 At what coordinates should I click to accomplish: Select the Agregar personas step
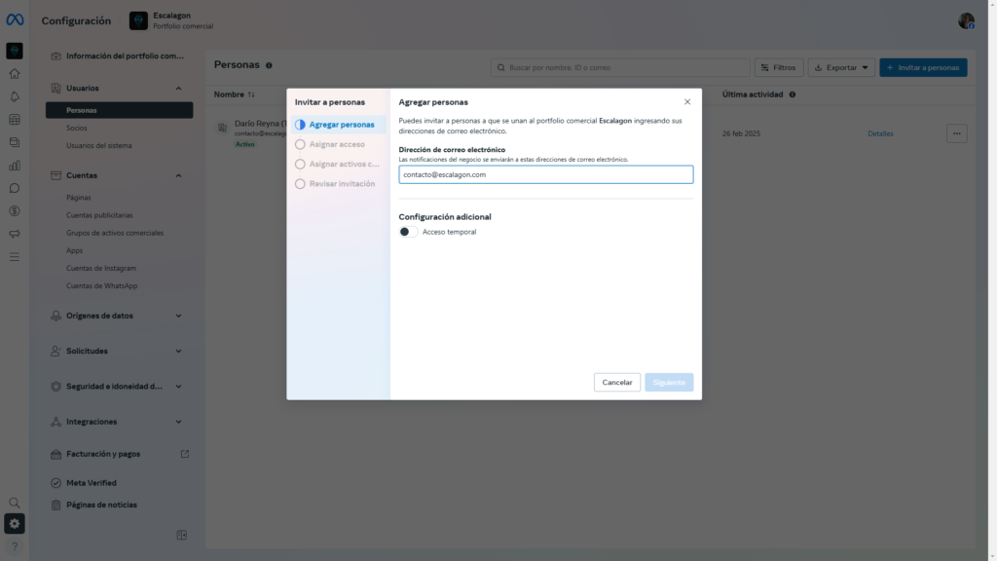(x=339, y=125)
